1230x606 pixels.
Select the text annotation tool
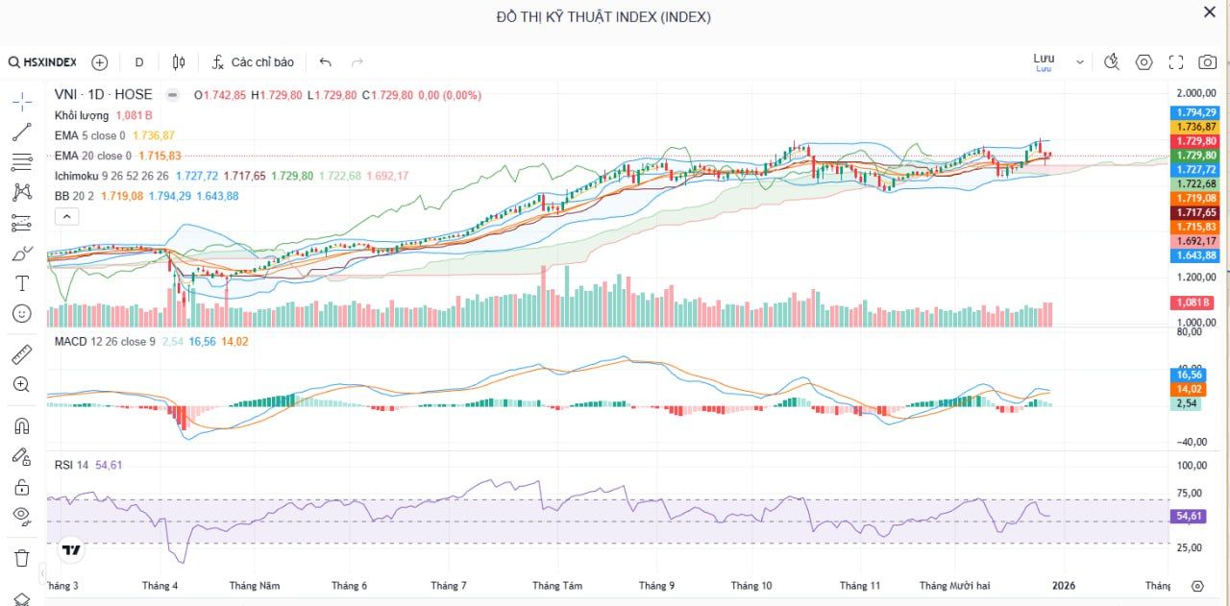tap(20, 282)
